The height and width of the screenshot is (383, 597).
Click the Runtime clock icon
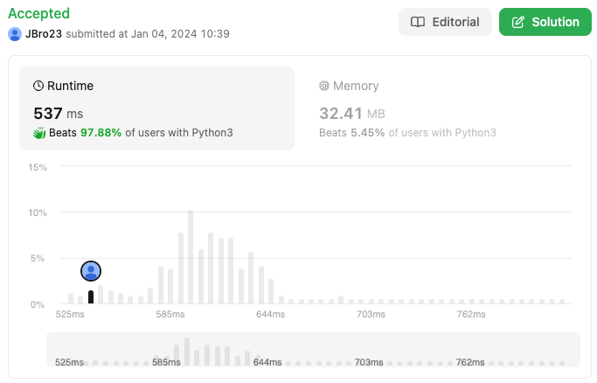38,86
